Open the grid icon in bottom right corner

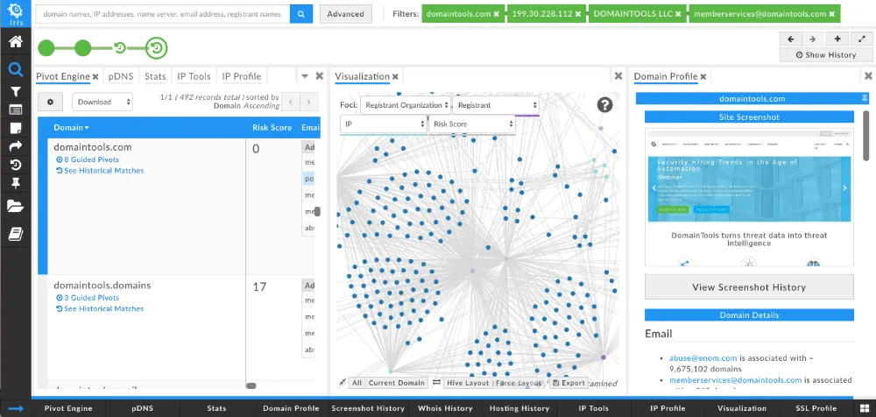[865, 408]
